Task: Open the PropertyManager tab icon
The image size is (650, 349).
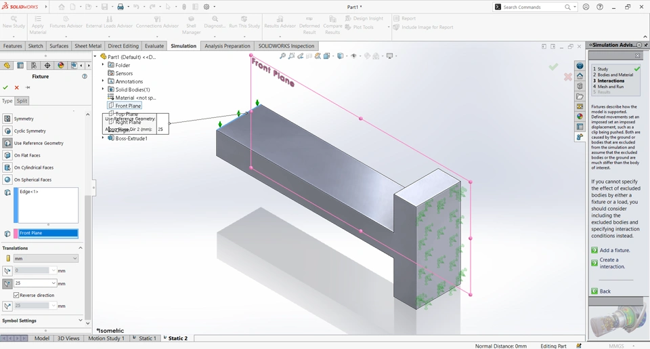Action: coord(20,66)
